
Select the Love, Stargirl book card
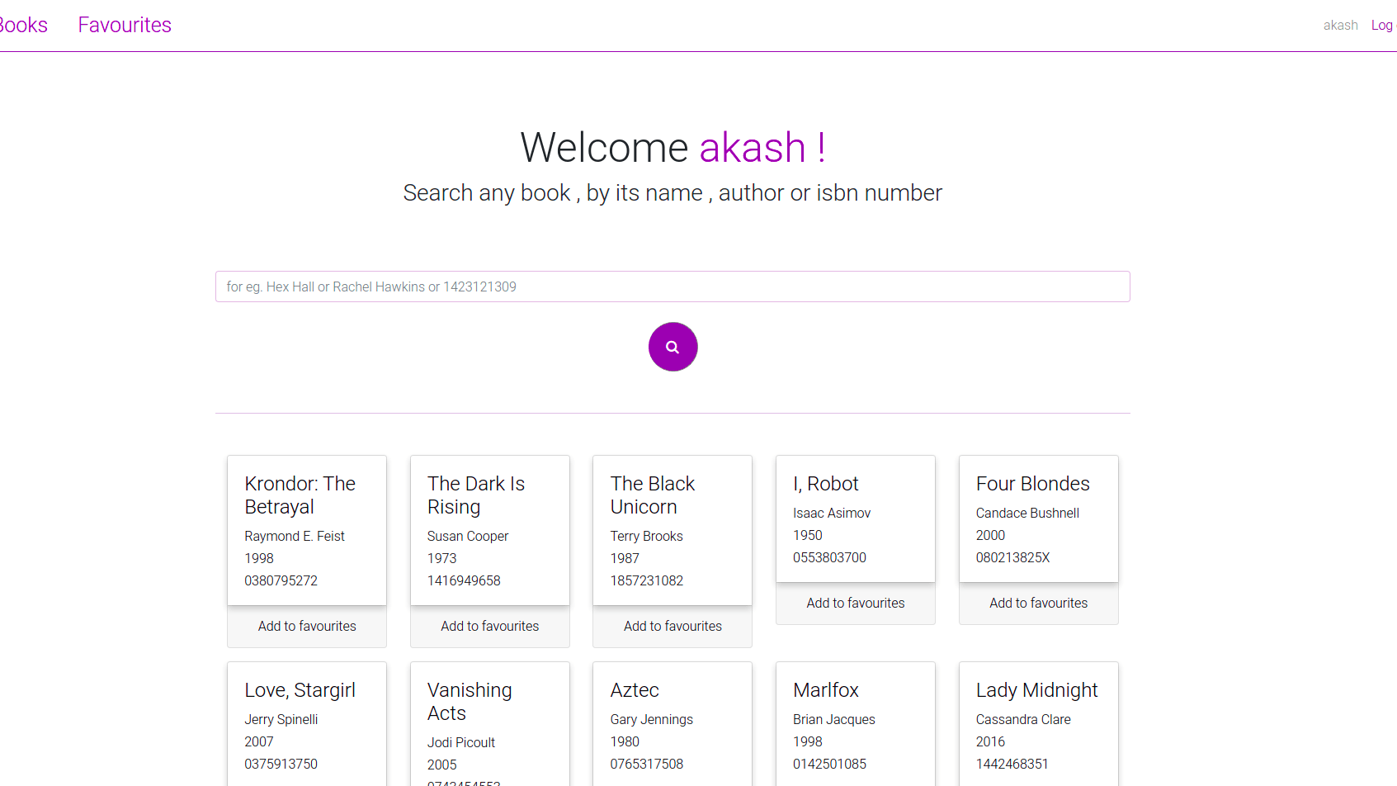[307, 724]
